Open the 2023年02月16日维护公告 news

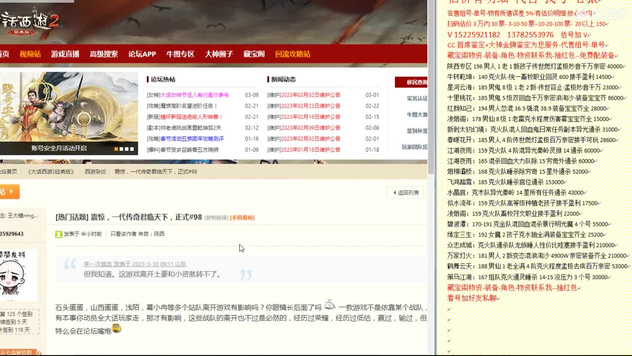tap(311, 117)
